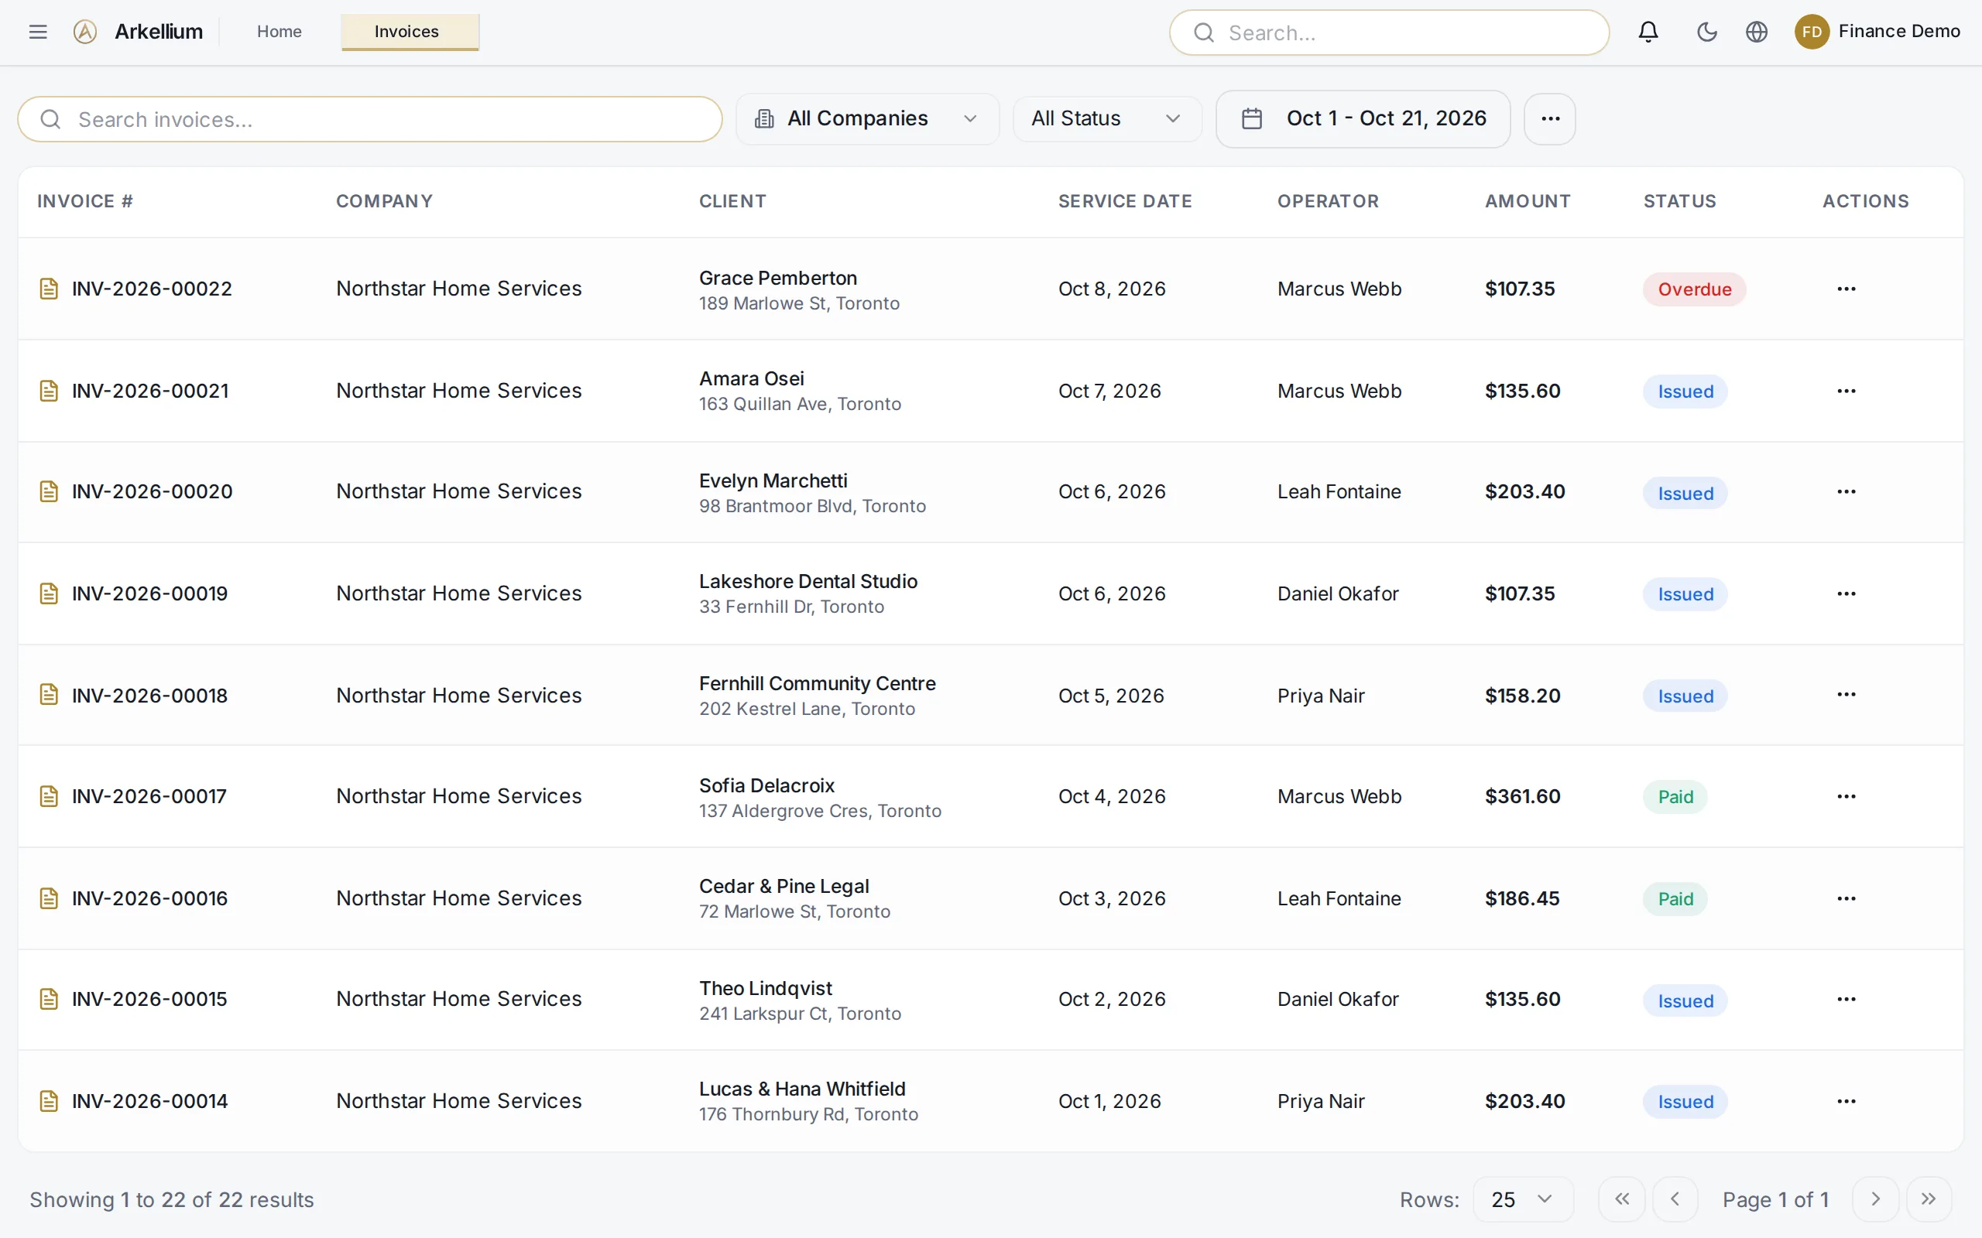The image size is (1982, 1238).
Task: Open actions menu for INV-2026-00014
Action: [x=1846, y=1101]
